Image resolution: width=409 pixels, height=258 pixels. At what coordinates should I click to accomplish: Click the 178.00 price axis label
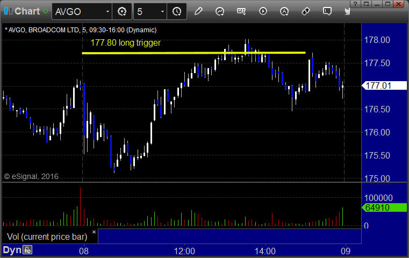[x=377, y=40]
